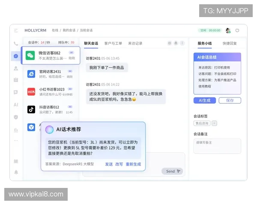Open the contacts person sidebar icon
Screen dimensions: 257x205
click(x=16, y=68)
